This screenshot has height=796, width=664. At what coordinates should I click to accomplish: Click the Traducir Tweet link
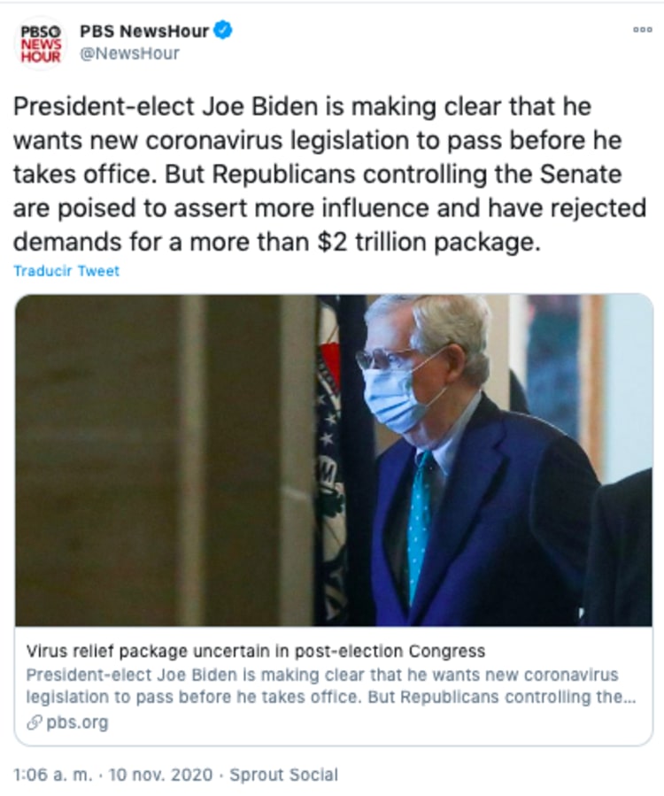66,271
